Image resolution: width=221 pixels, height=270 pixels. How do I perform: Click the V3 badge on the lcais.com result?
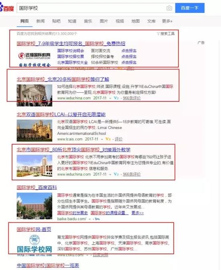tap(108, 139)
